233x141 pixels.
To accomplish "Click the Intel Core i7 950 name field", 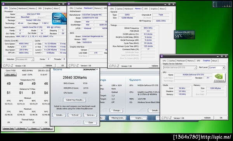I will pos(33,14).
